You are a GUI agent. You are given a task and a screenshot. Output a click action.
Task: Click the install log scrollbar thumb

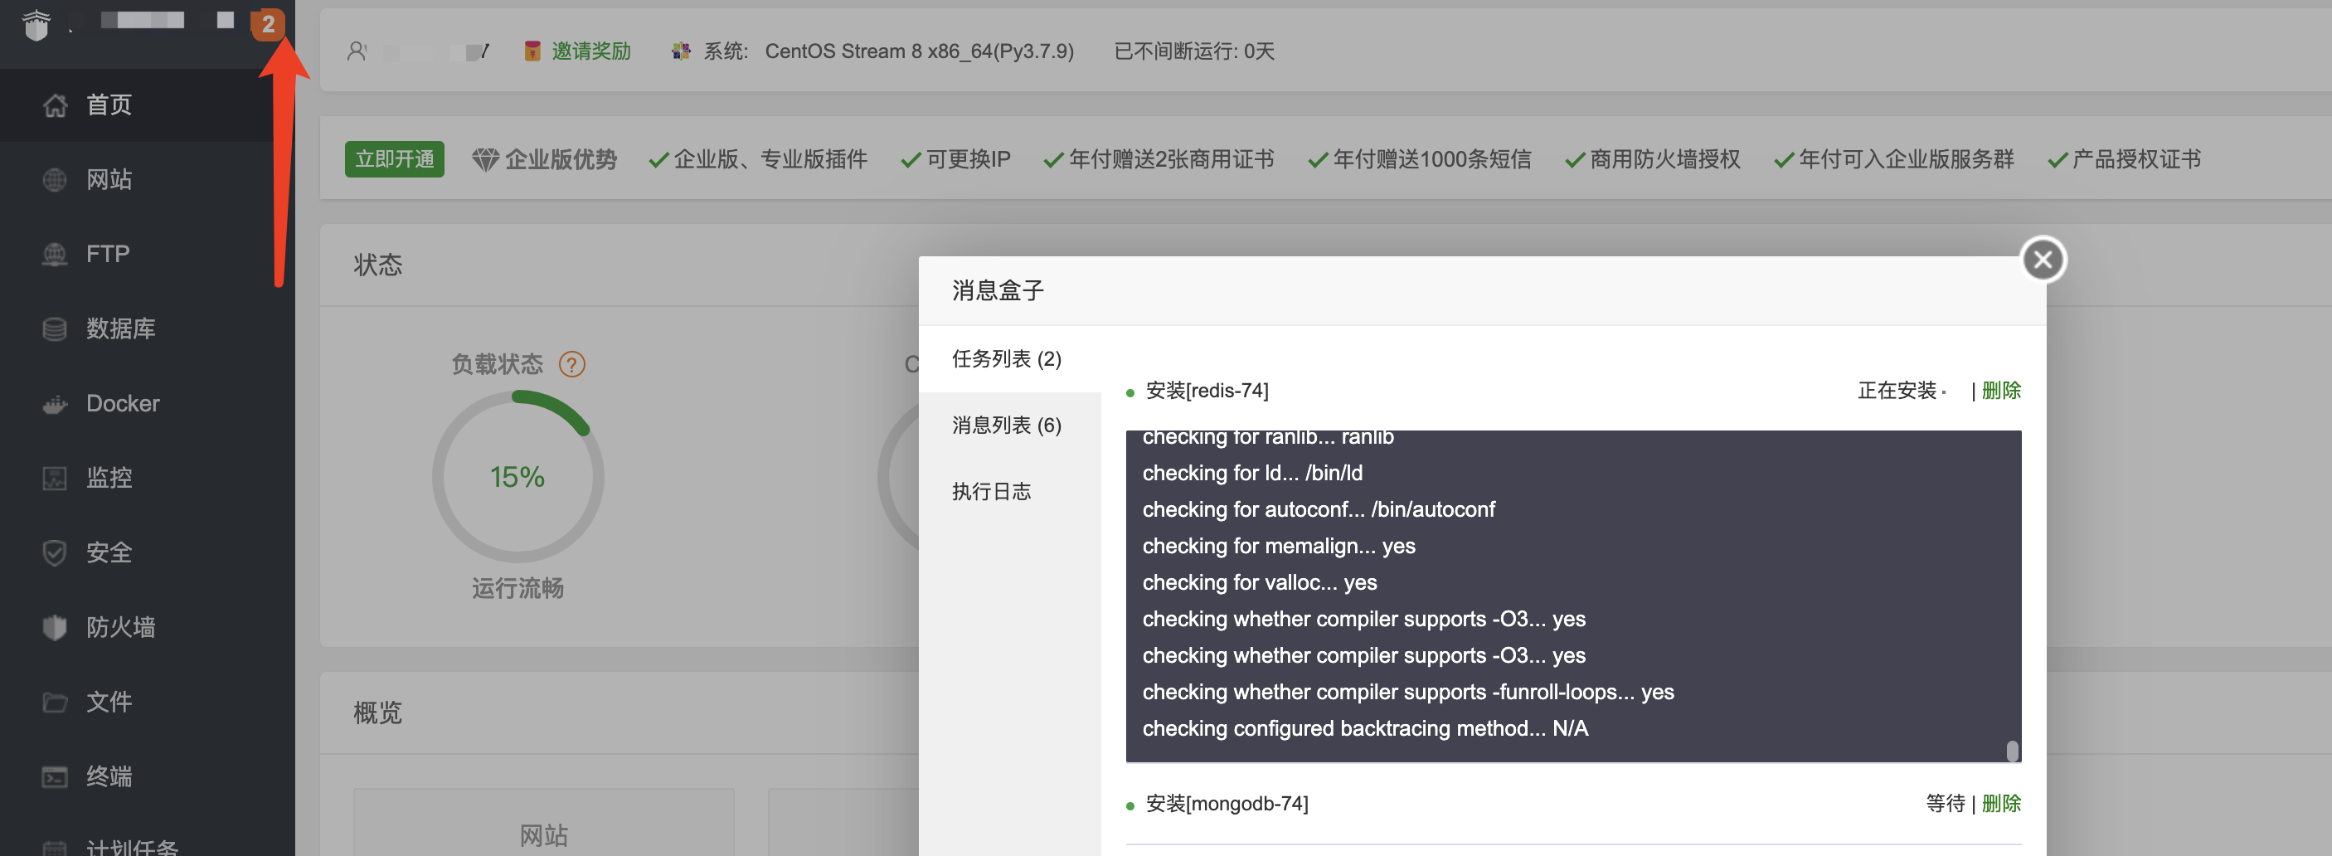2012,750
